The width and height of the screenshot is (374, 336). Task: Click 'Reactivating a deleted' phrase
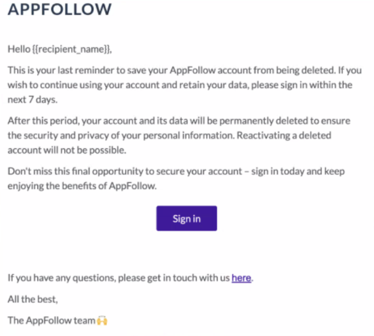coord(284,135)
